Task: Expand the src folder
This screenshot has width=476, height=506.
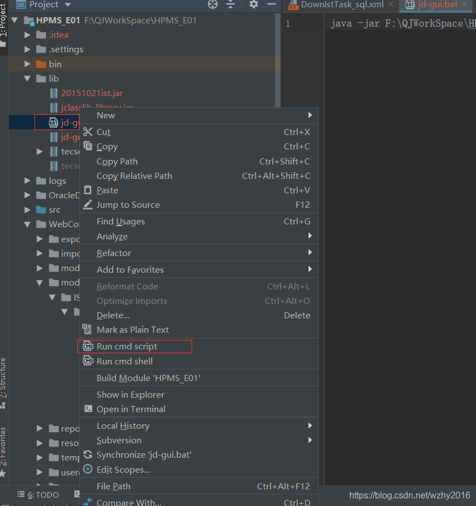Action: [27, 210]
